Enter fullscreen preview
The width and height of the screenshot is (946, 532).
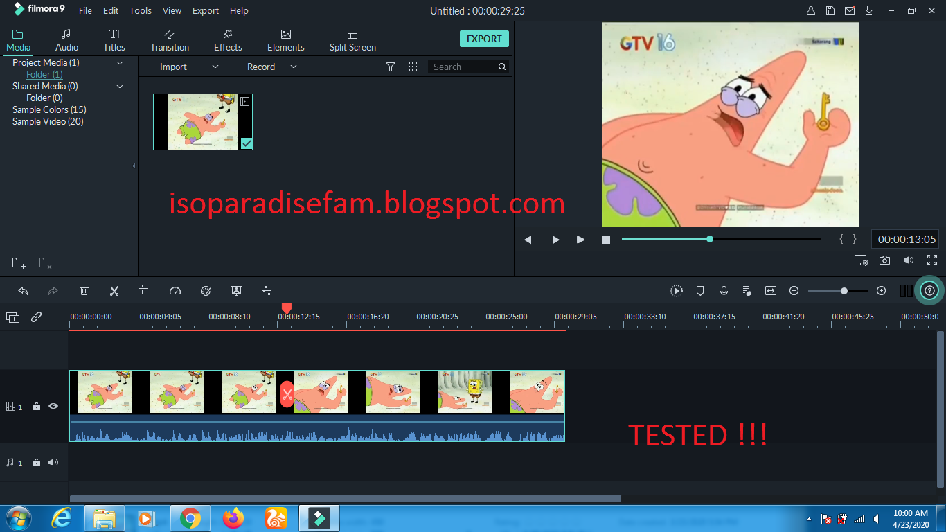click(932, 260)
